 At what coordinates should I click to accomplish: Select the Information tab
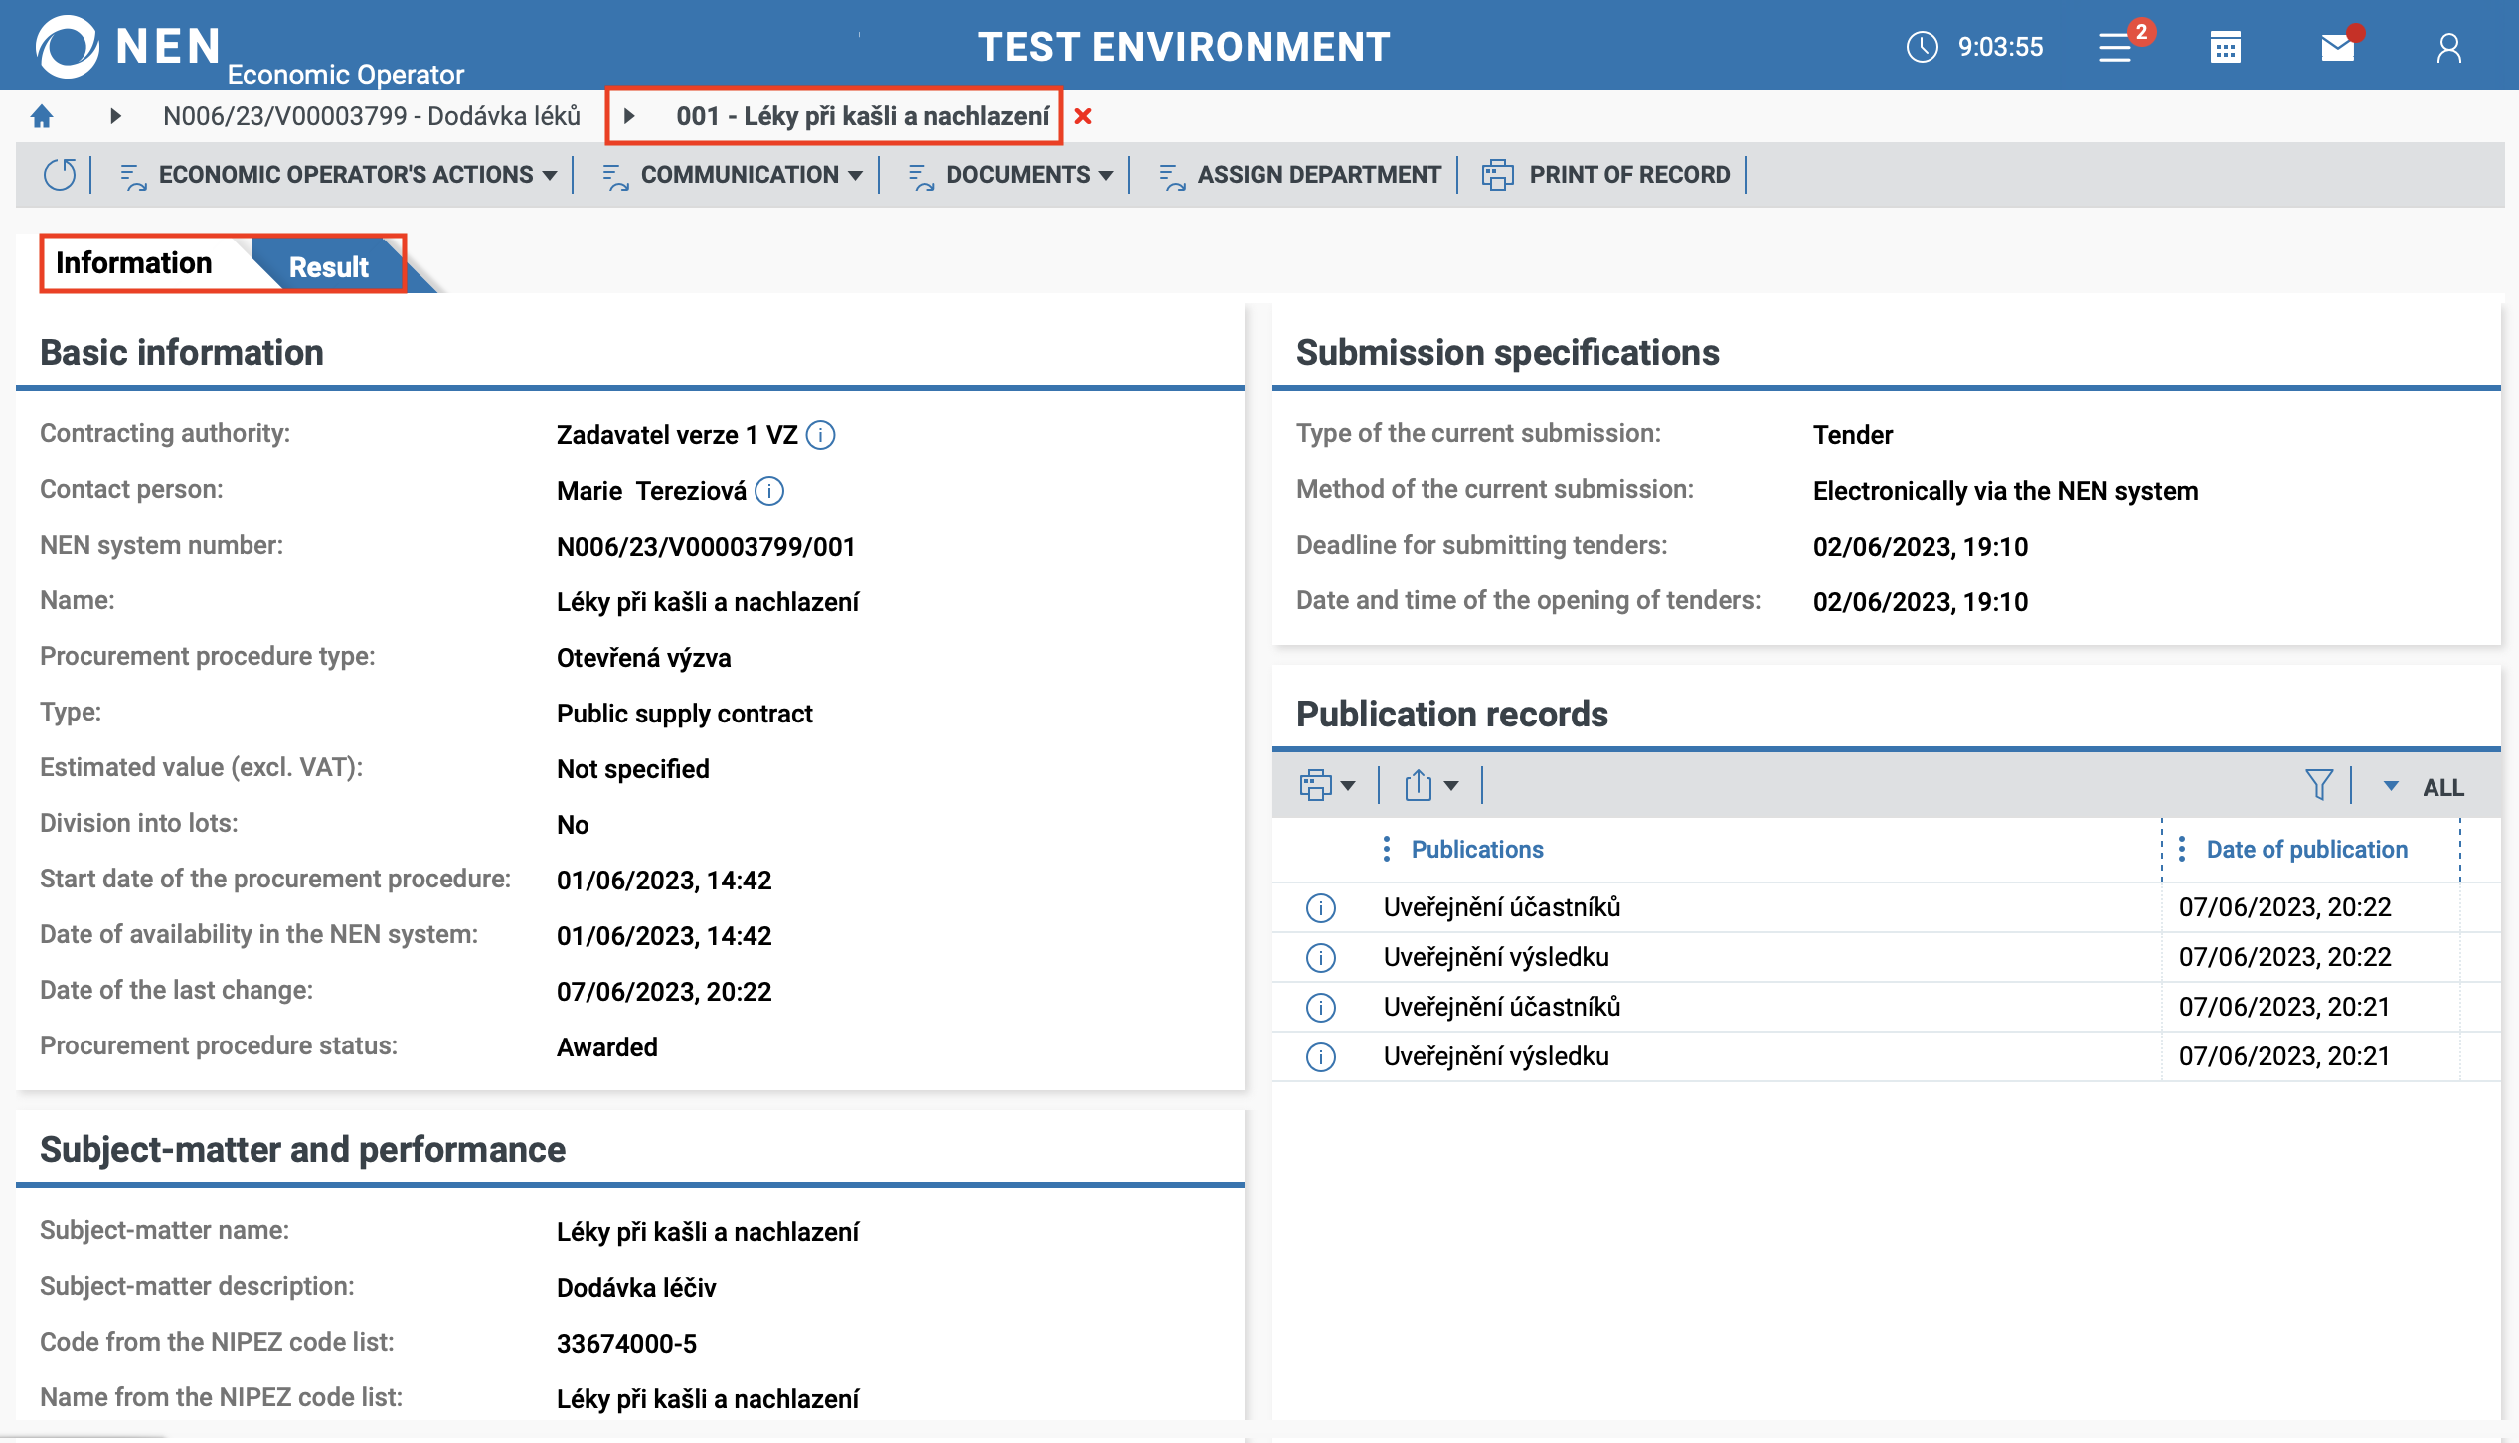coord(134,263)
